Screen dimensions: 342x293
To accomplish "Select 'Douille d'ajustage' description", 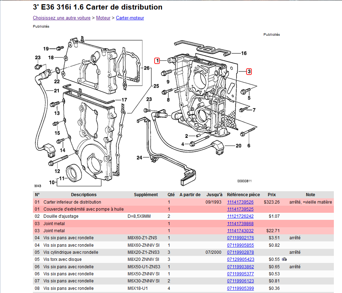I will 61,216.
